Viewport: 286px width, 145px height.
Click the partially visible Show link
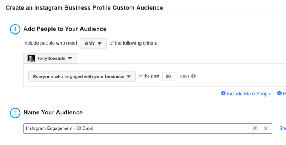click(282, 128)
